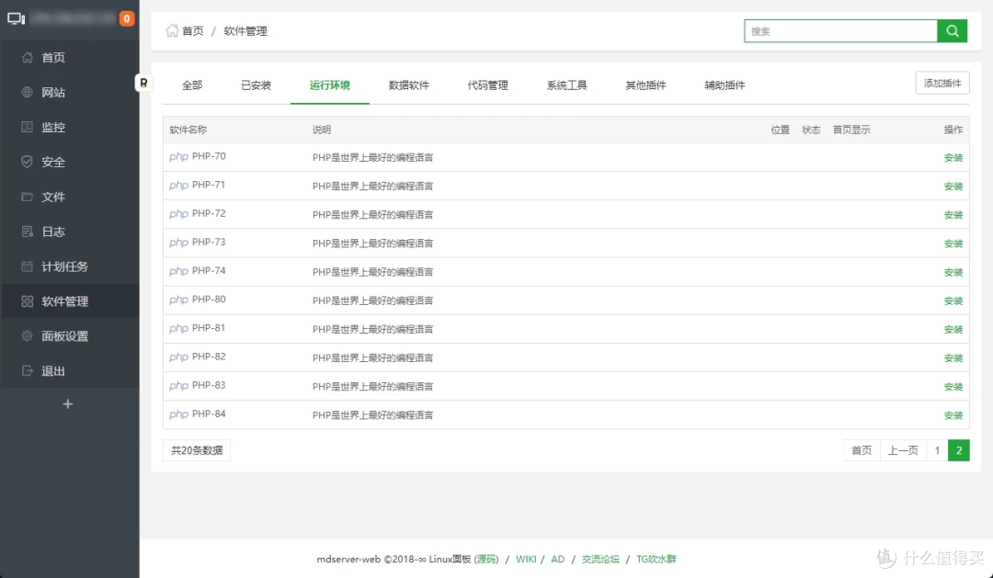Switch to the 已安装 tab
Image resolution: width=993 pixels, height=578 pixels.
[255, 85]
